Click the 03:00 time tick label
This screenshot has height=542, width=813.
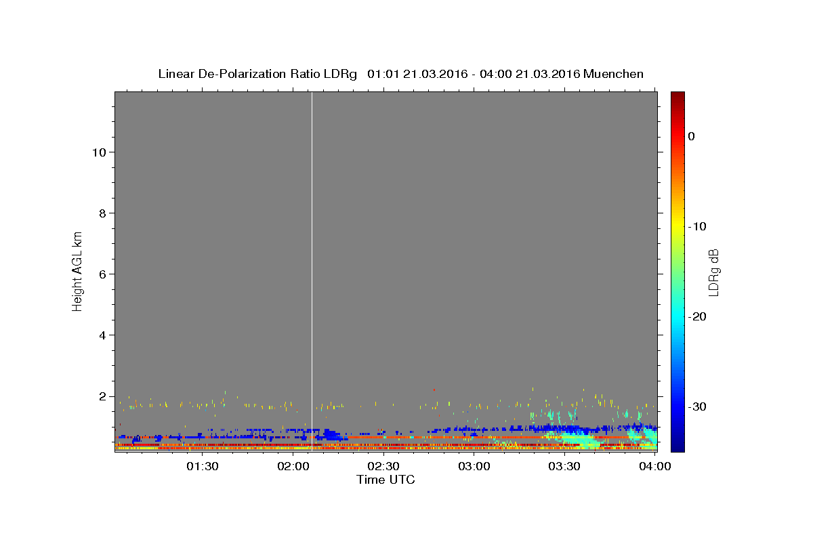474,467
